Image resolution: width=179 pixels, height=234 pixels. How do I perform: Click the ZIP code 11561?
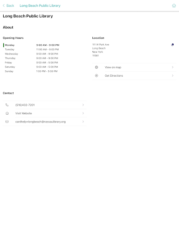pyautogui.click(x=95, y=56)
